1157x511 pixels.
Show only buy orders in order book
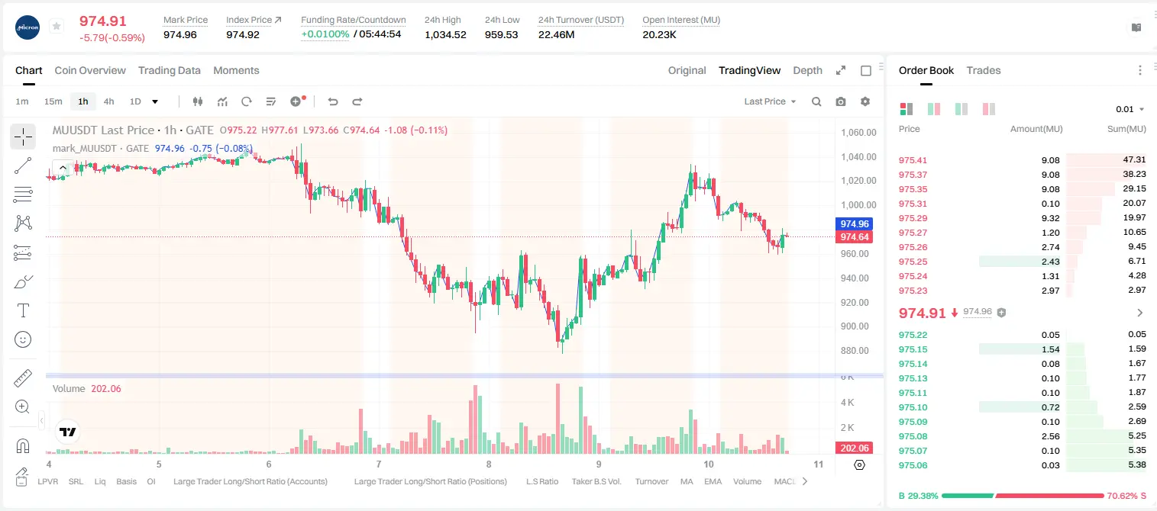coord(961,109)
